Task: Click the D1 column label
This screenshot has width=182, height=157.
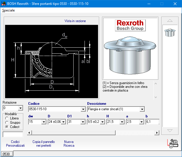Action: [x=70, y=116]
